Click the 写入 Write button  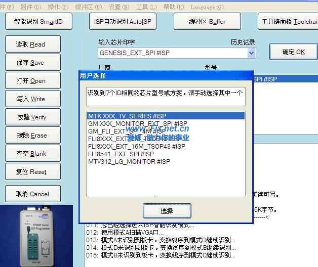[x=33, y=99]
